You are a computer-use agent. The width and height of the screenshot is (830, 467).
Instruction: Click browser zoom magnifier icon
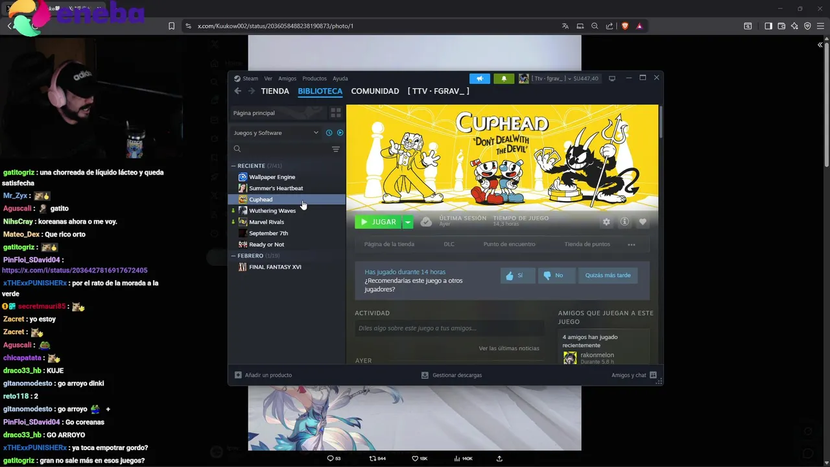click(595, 26)
